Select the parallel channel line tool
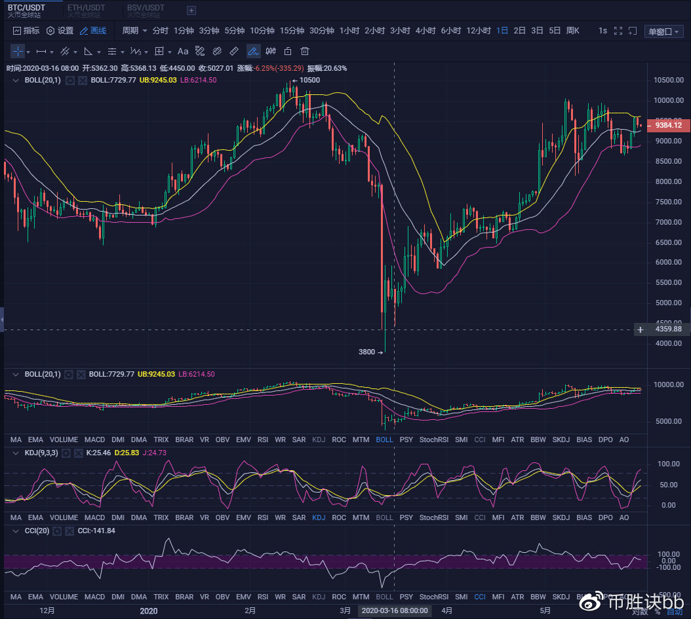Image resolution: width=691 pixels, height=619 pixels. point(65,52)
